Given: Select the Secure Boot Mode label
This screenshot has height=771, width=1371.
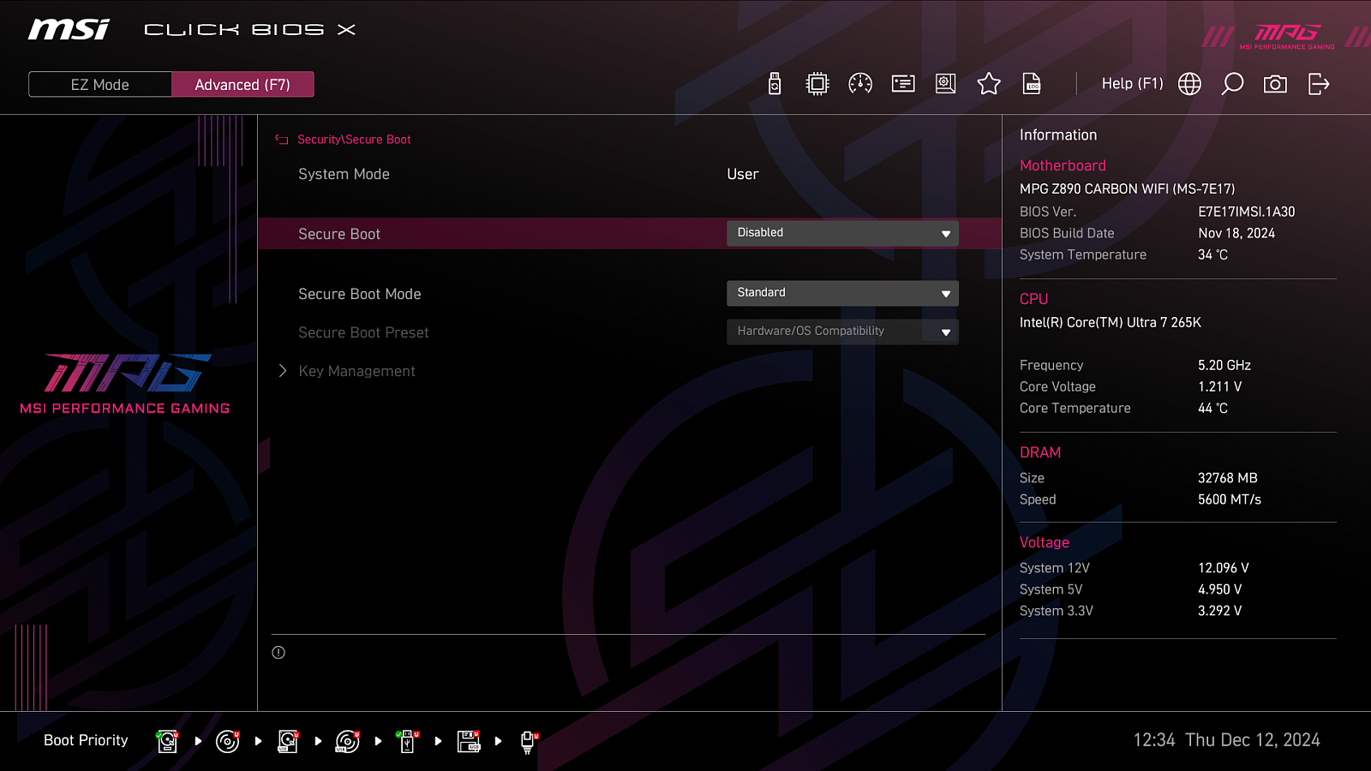Looking at the screenshot, I should [360, 294].
